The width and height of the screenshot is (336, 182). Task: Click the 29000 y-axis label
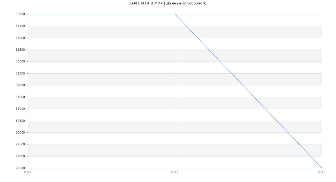[x=20, y=156]
